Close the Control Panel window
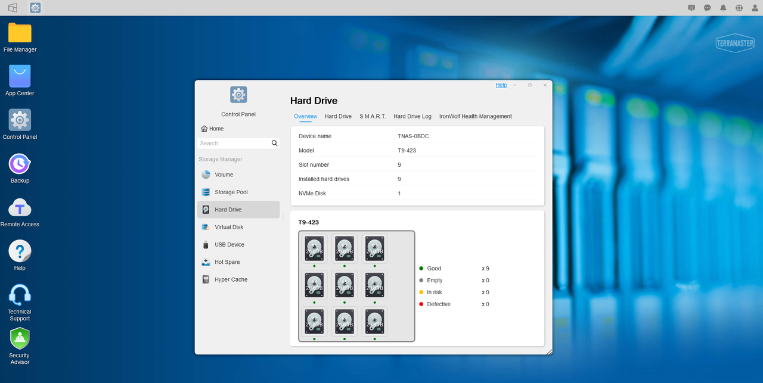This screenshot has height=383, width=763. [545, 85]
